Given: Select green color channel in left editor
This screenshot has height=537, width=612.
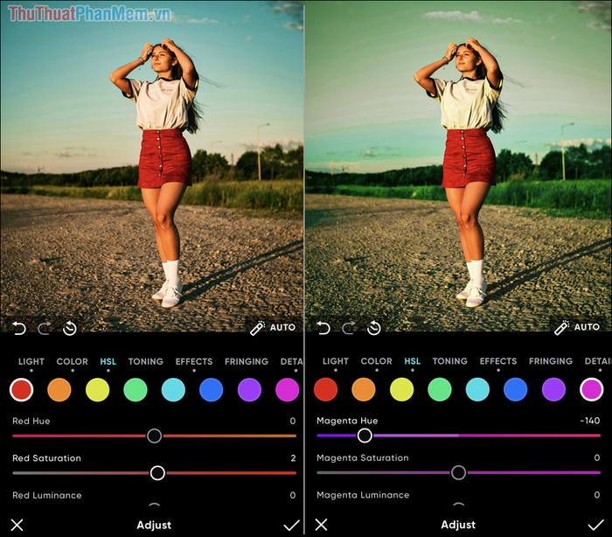Looking at the screenshot, I should tap(136, 390).
